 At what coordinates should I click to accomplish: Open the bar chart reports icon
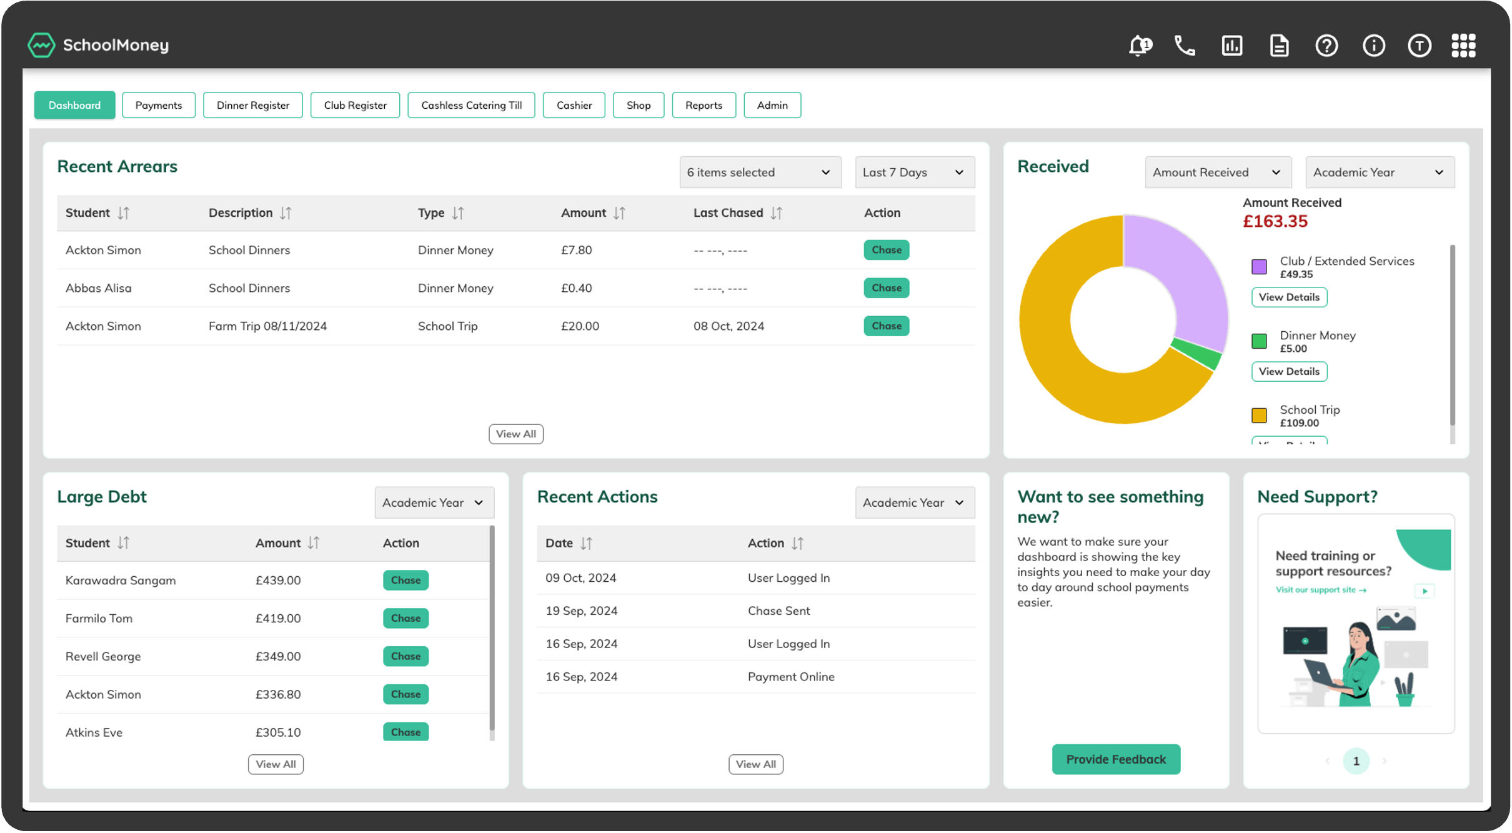pyautogui.click(x=1232, y=46)
